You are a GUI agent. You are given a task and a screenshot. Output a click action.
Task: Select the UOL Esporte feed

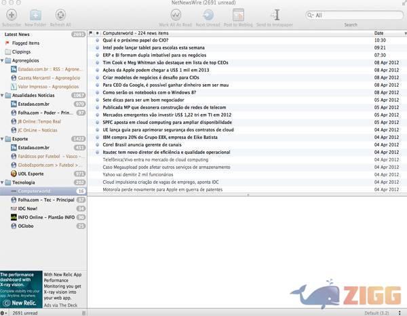[33, 174]
